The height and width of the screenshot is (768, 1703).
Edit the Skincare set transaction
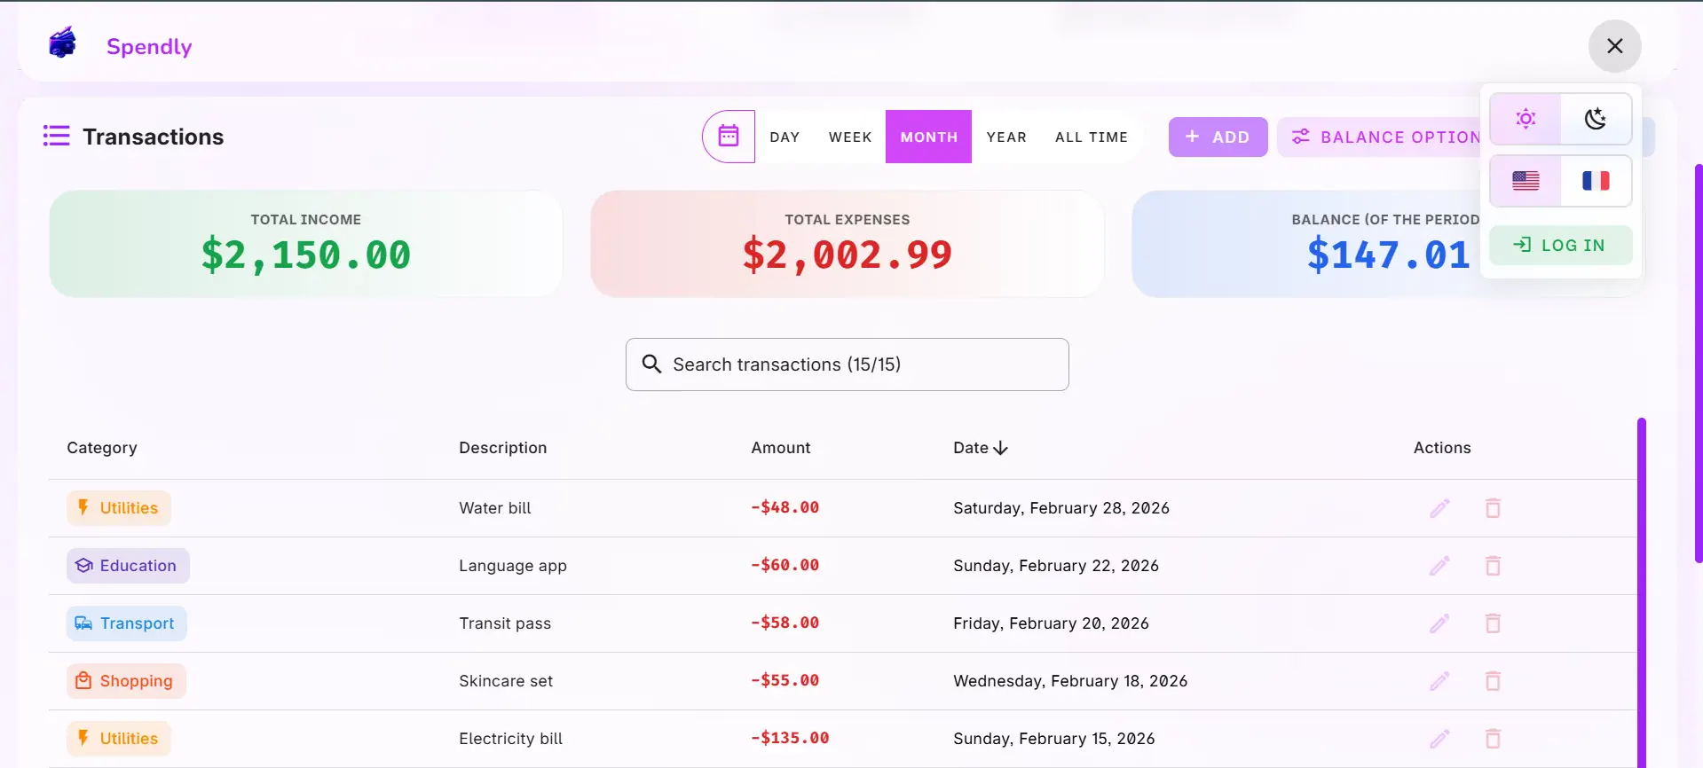tap(1439, 681)
